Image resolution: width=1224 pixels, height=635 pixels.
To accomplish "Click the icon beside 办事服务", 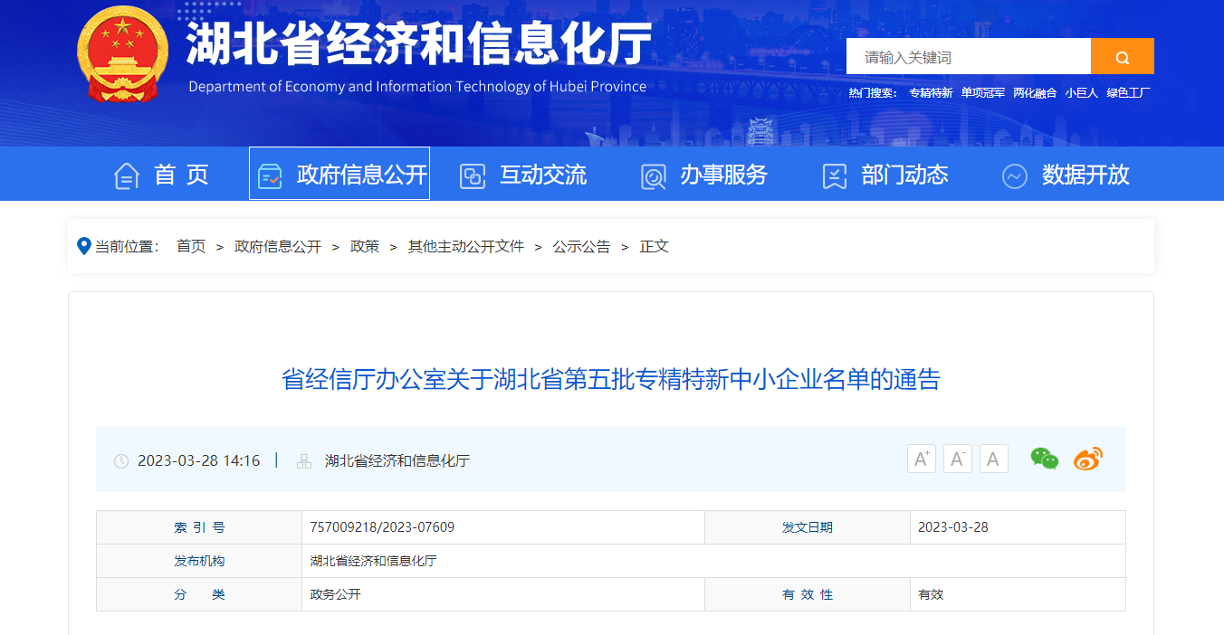I will click(653, 175).
